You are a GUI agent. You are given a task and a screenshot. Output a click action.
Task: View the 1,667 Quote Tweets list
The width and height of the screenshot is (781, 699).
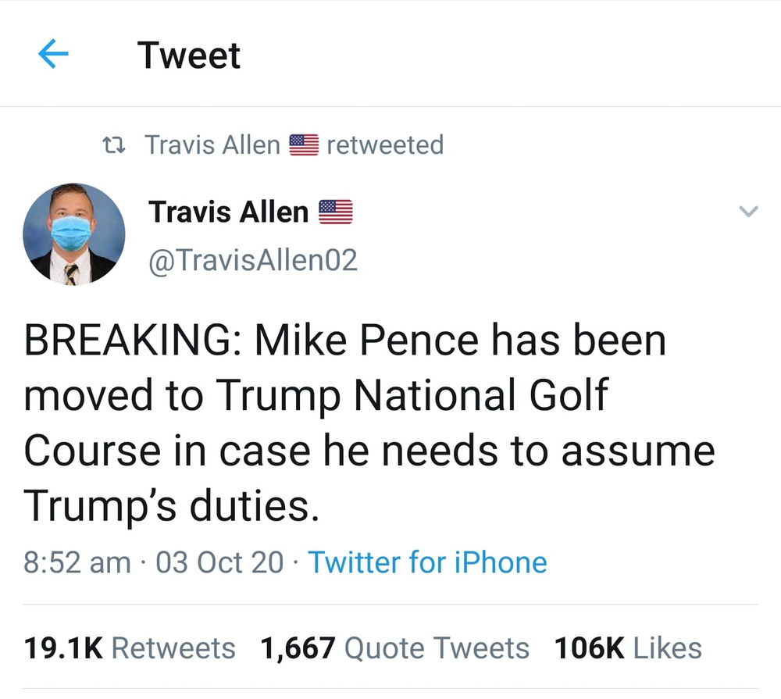pyautogui.click(x=394, y=648)
